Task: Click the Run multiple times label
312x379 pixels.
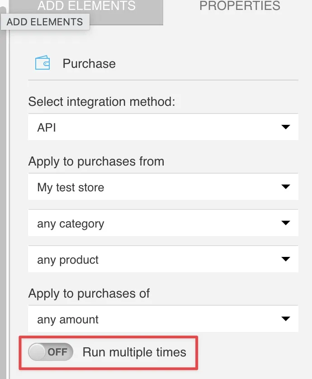Action: (x=134, y=352)
